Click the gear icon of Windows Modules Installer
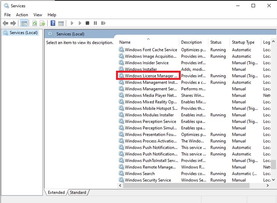 point(121,114)
